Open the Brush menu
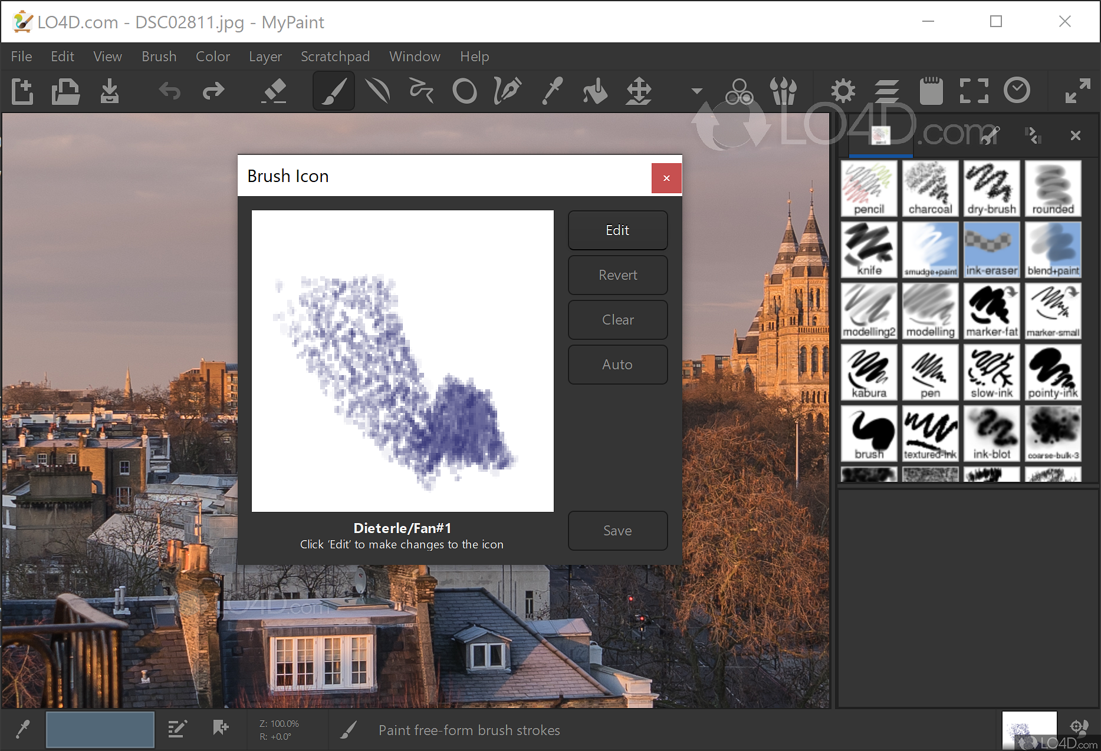 click(159, 56)
